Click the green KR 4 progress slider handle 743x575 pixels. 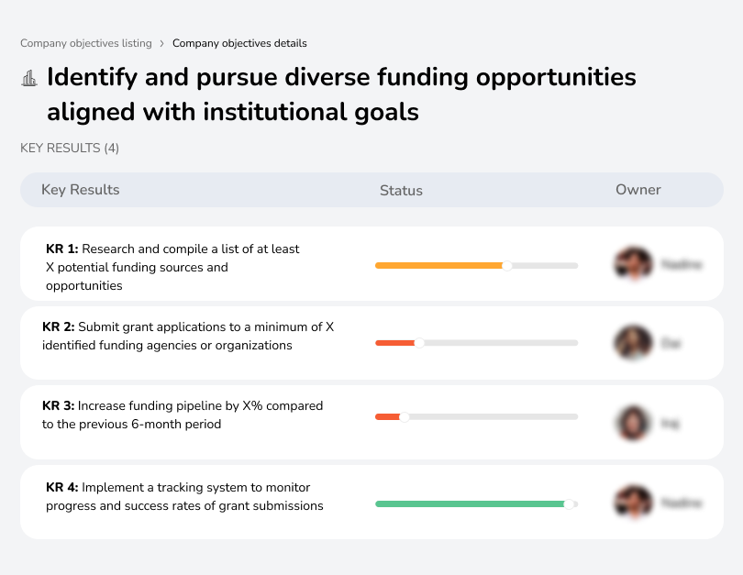click(569, 503)
